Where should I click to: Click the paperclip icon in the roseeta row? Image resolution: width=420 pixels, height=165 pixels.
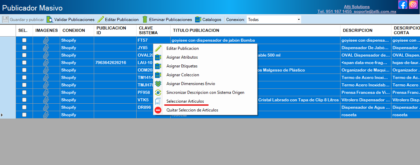coord(46,115)
